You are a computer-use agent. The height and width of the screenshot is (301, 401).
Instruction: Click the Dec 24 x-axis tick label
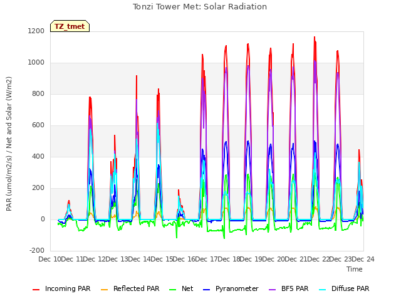tap(363, 259)
